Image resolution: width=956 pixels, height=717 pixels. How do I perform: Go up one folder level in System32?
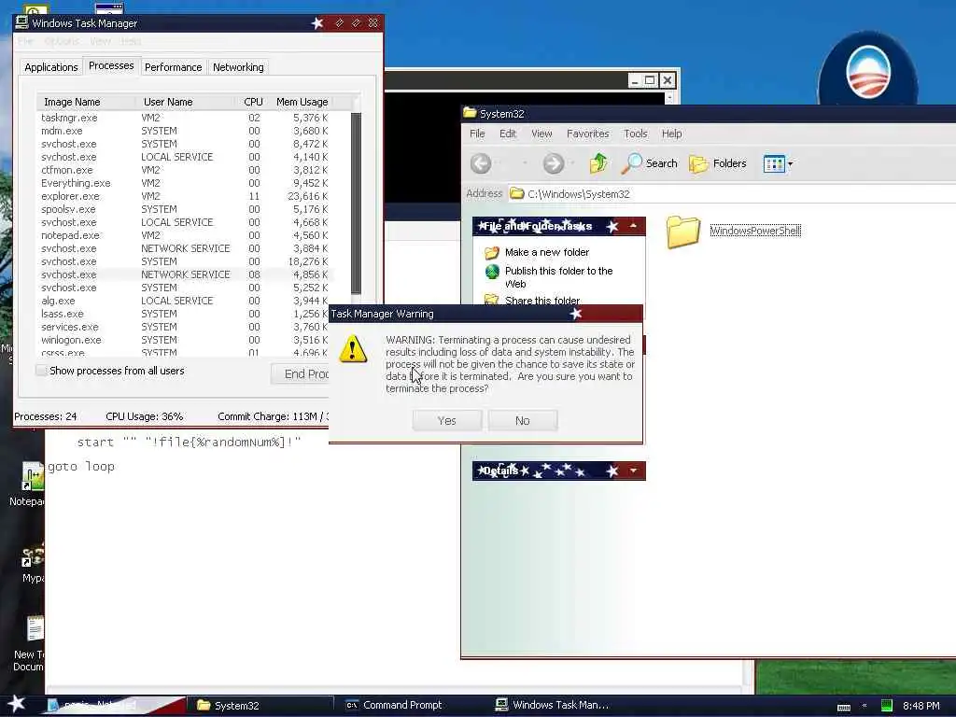598,163
